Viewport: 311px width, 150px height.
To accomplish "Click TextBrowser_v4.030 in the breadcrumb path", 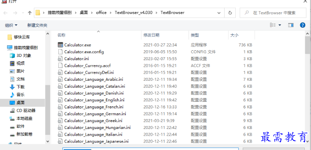I will (134, 13).
